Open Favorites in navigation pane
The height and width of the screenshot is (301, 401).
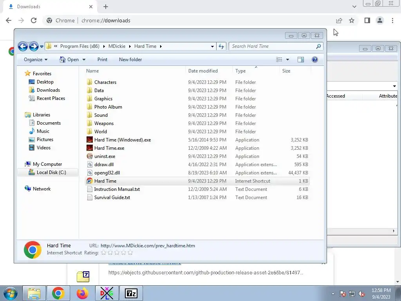(x=42, y=73)
